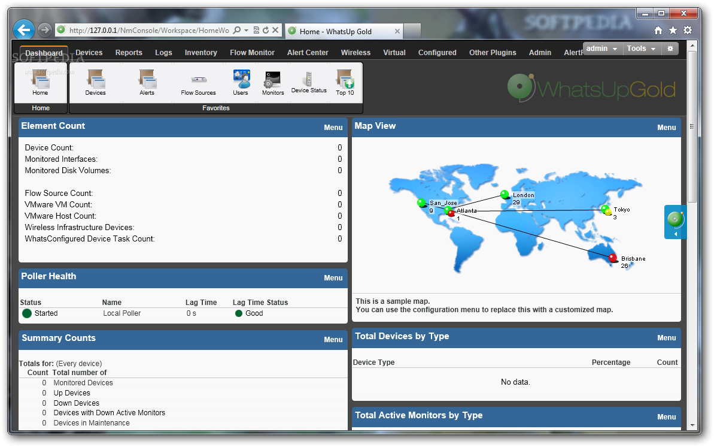Open the Device Status favorite icon

[x=309, y=83]
